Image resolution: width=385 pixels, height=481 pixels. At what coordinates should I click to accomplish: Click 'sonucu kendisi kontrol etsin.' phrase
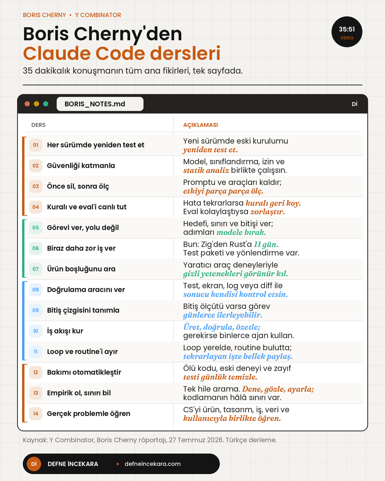pos(235,295)
